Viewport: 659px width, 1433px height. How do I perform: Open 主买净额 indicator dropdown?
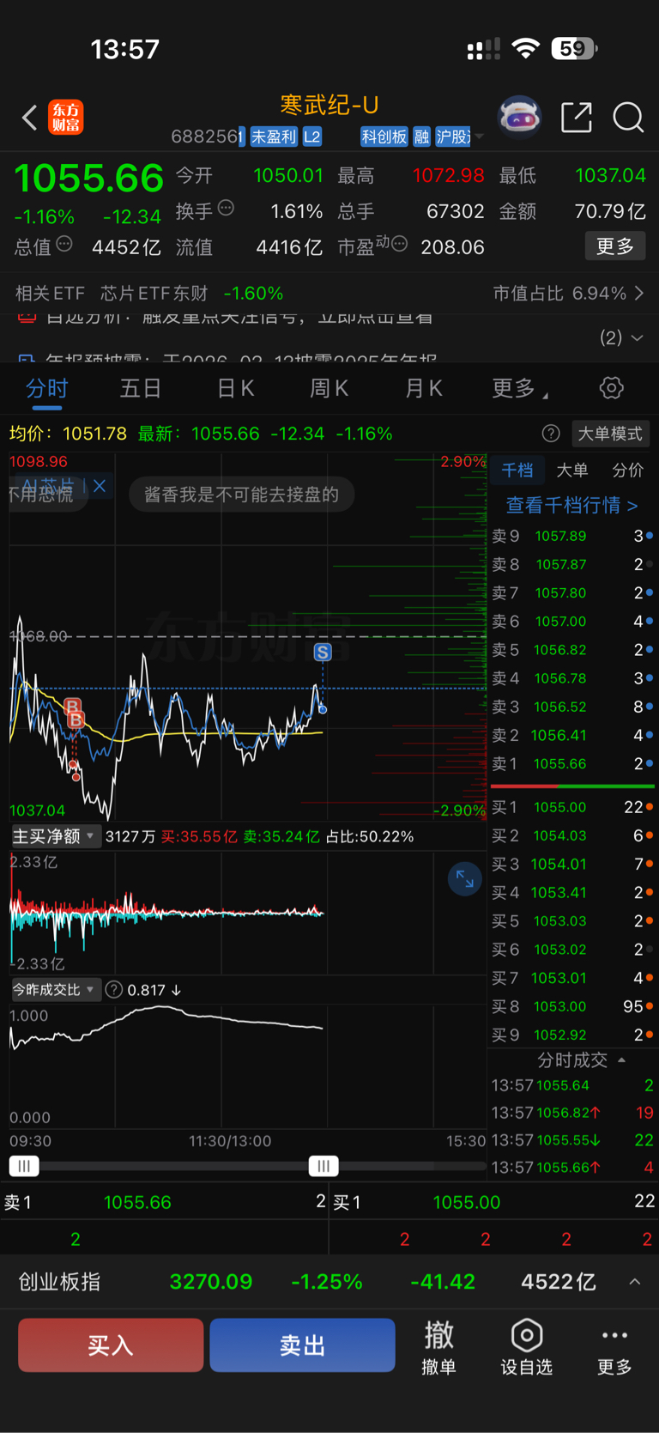point(56,835)
